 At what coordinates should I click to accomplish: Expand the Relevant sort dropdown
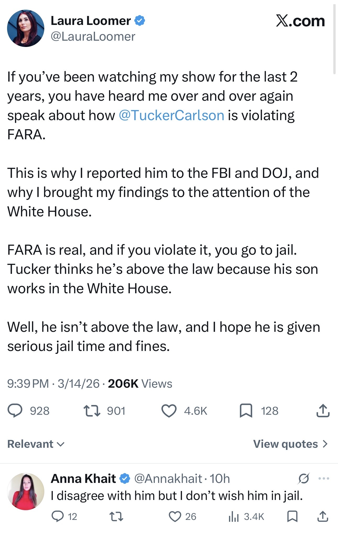pos(36,444)
